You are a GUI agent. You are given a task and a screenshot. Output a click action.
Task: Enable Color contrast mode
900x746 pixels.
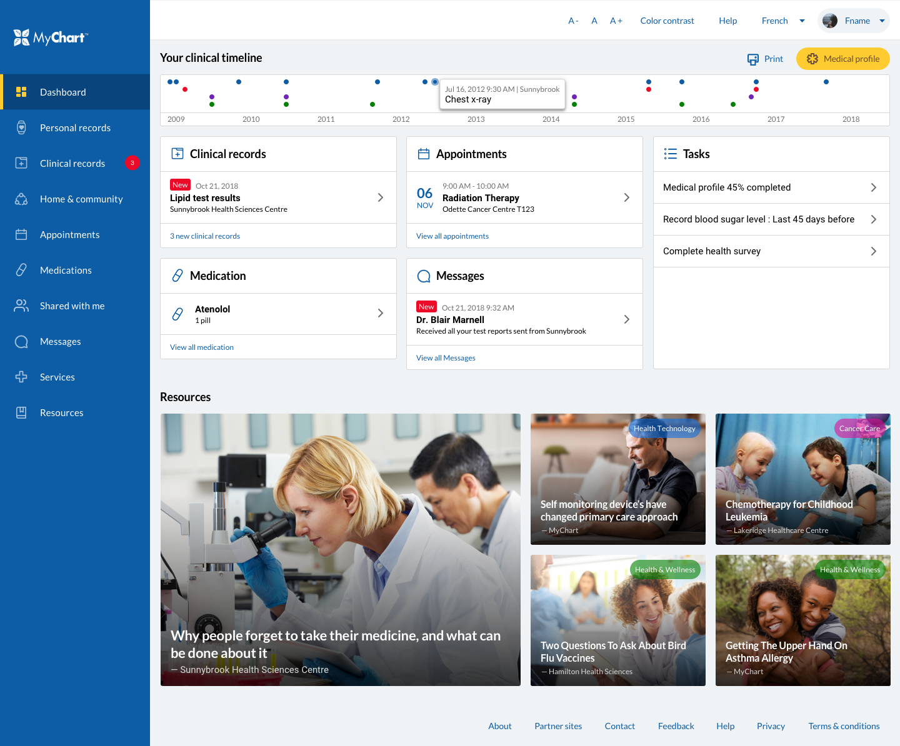tap(667, 21)
